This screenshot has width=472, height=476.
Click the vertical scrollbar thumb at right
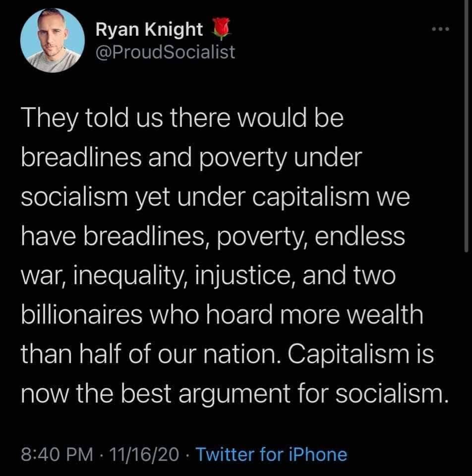click(467, 126)
